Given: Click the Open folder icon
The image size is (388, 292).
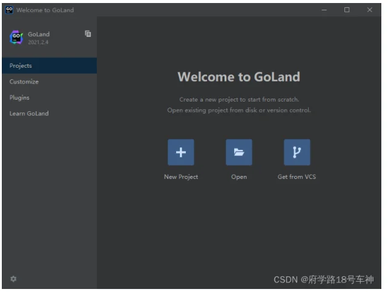Looking at the screenshot, I should pos(238,152).
